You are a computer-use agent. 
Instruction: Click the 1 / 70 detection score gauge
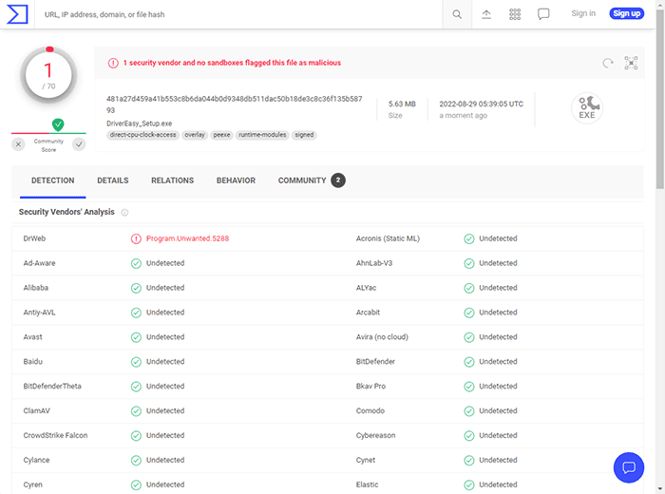(48, 75)
